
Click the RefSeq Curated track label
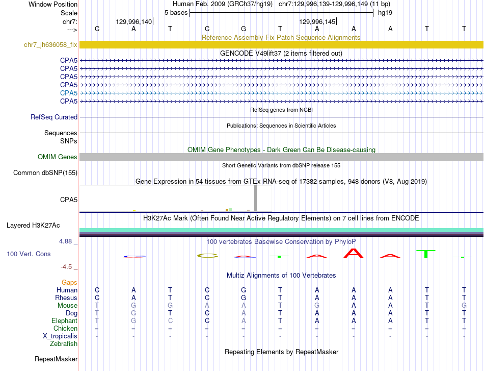[53, 117]
